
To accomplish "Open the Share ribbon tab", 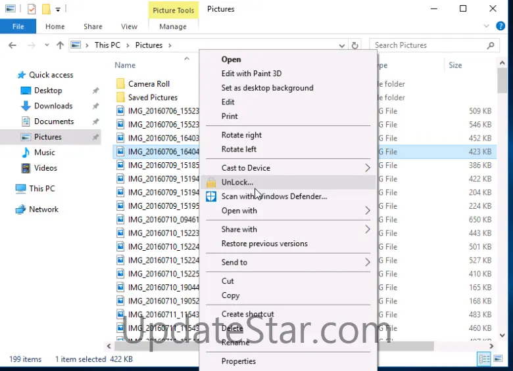I will tap(93, 26).
